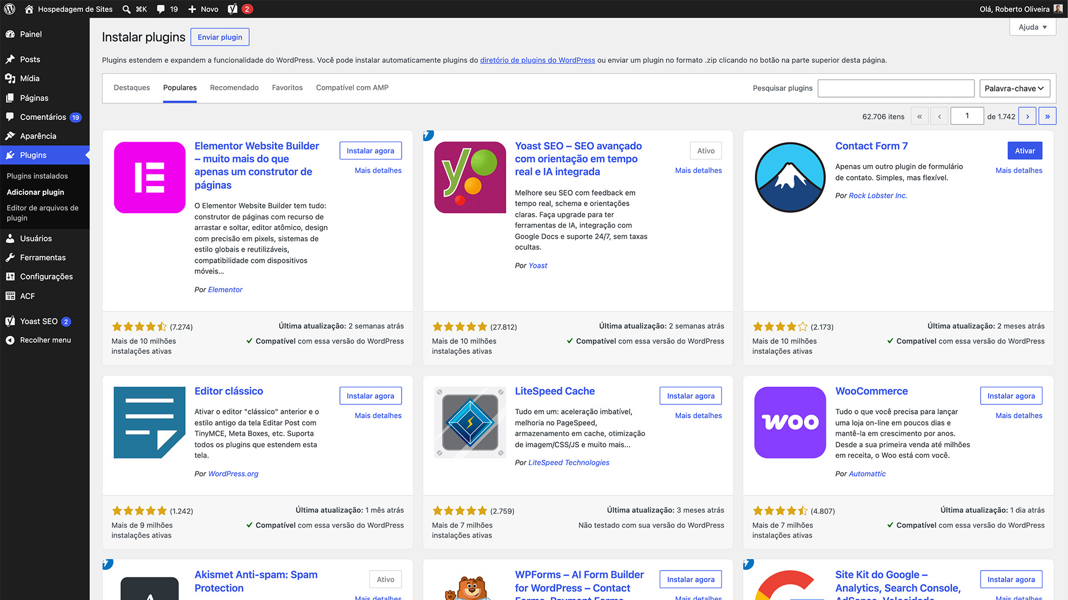This screenshot has width=1068, height=600.
Task: Click the ACF sidebar icon
Action: point(10,296)
